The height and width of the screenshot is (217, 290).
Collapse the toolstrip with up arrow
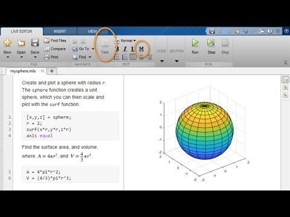(x=286, y=63)
